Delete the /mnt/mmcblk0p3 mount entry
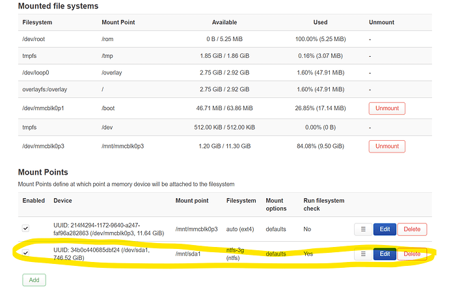 [412, 229]
